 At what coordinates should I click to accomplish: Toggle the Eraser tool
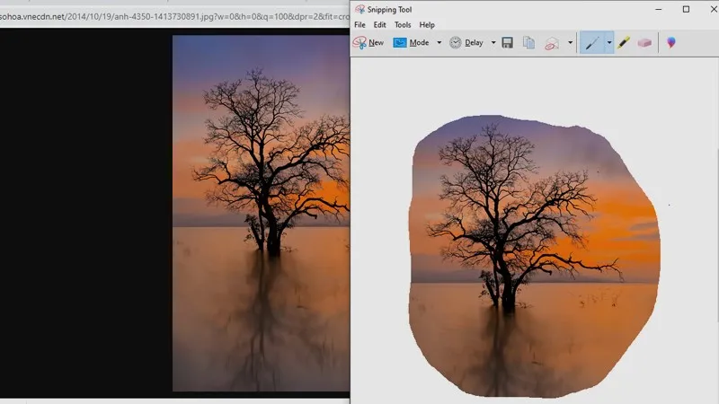tap(644, 42)
